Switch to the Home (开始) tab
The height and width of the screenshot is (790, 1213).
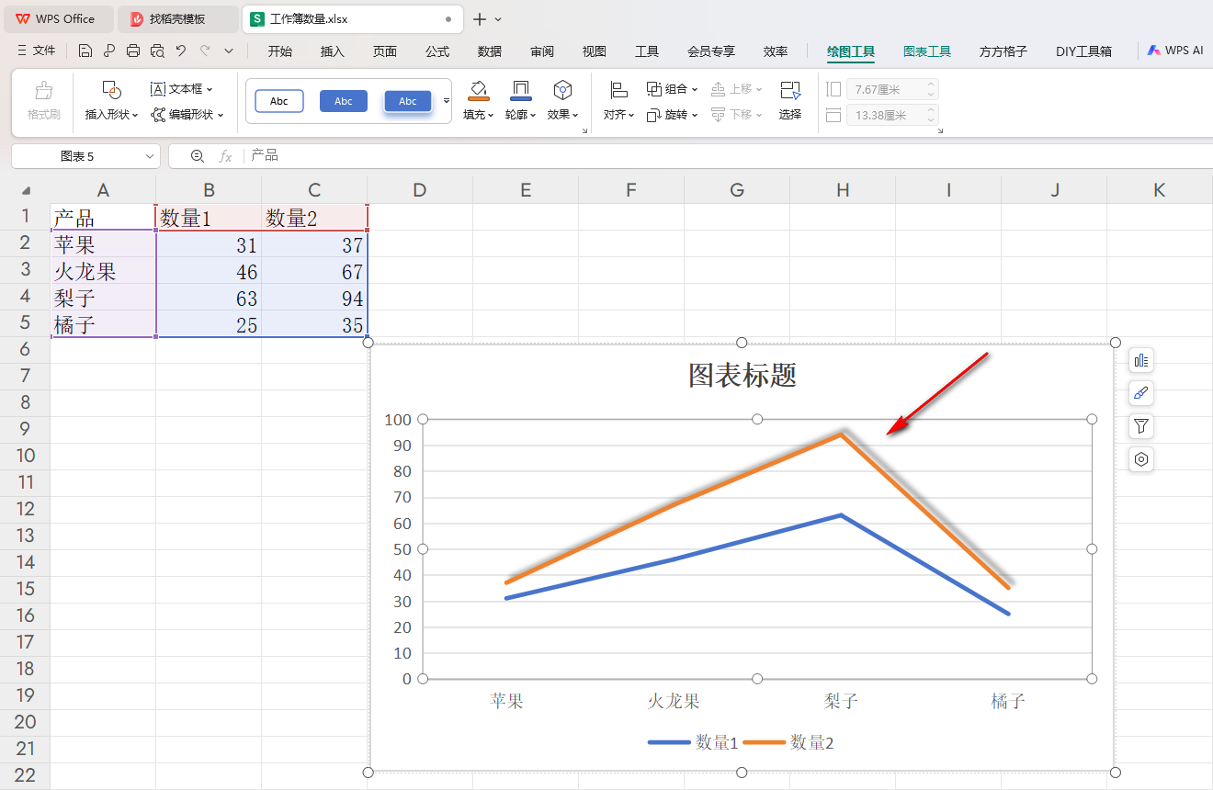pos(280,51)
